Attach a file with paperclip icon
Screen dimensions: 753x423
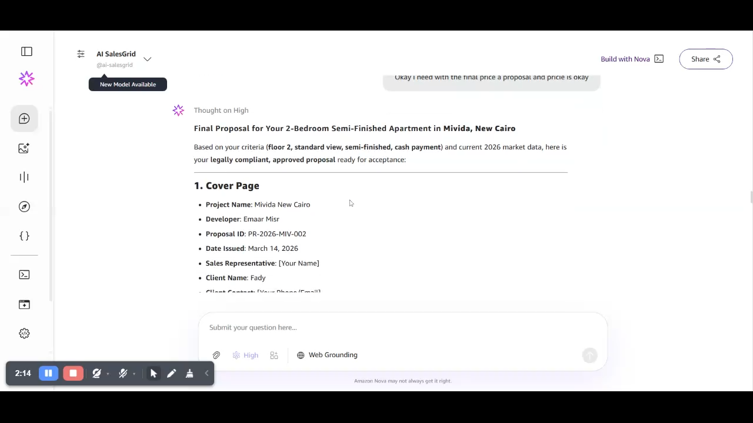coord(216,355)
